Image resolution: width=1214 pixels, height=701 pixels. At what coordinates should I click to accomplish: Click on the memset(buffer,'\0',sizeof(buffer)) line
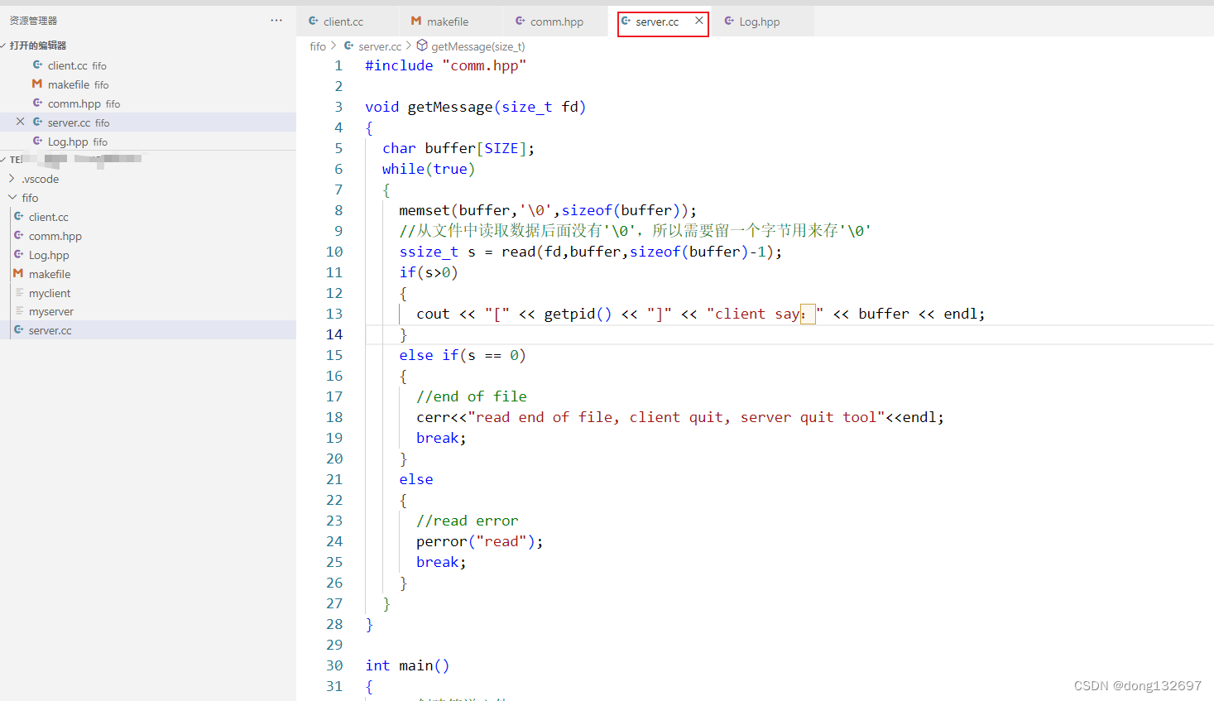point(548,210)
